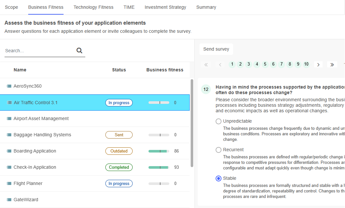345x208 pixels.
Task: Select the Recurrent radio option
Action: pyautogui.click(x=219, y=150)
